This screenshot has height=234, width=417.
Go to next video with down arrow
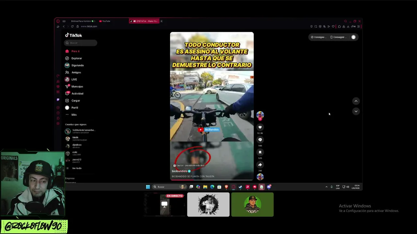pos(356,111)
